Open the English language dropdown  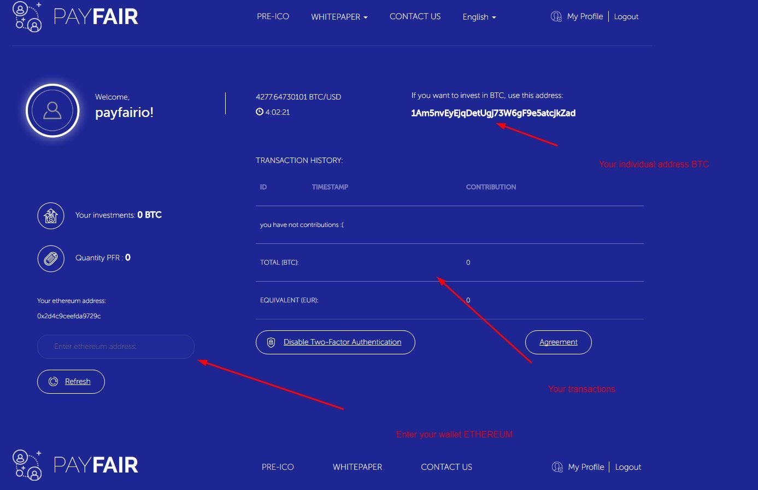tap(479, 17)
